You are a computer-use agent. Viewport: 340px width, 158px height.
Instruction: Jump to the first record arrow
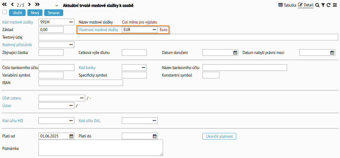point(4,4)
